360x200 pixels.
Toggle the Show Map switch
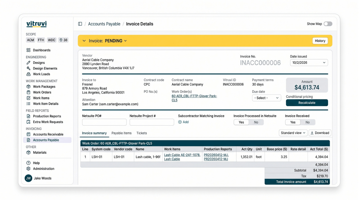tap(328, 24)
